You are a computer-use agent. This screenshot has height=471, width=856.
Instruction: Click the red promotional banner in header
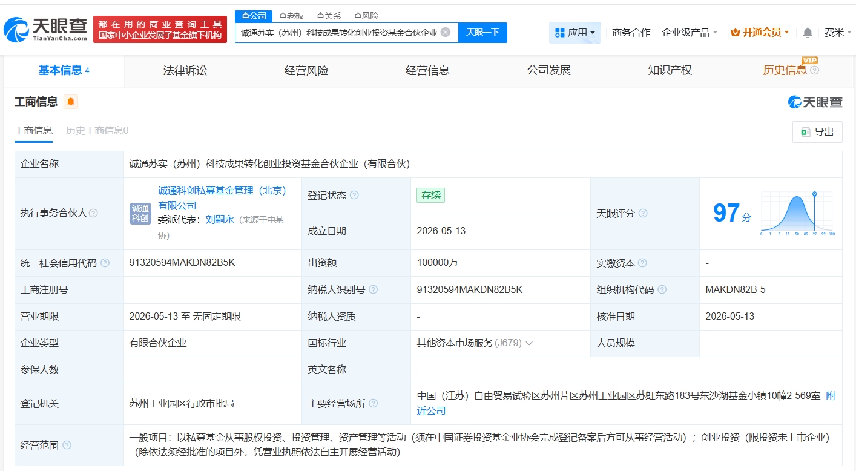(160, 29)
